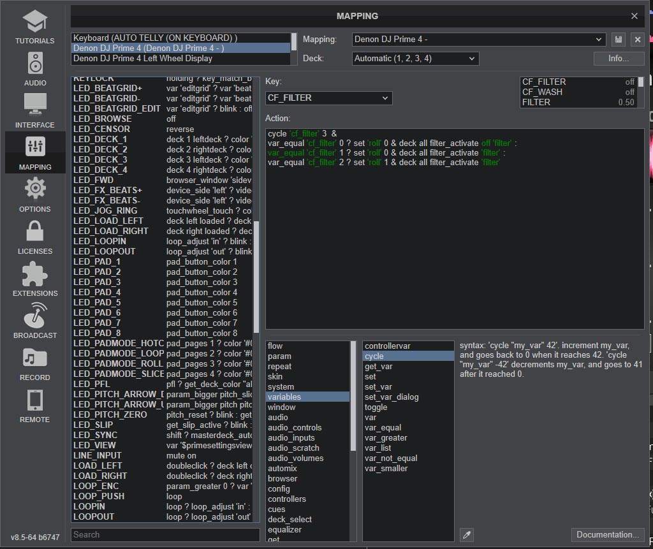Open the Extensions puzzle section

(x=35, y=279)
